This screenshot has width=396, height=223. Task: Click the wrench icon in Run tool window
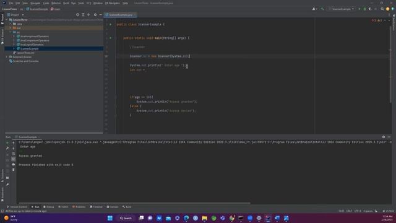(x=7, y=148)
